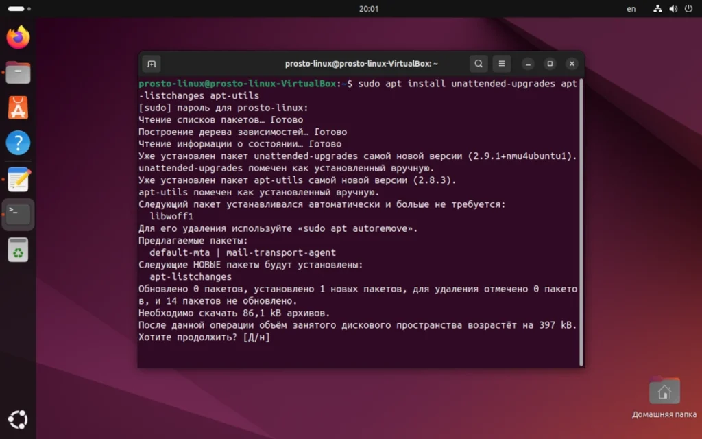Open the Text Editor from the dock
Image resolution: width=702 pixels, height=439 pixels.
(x=18, y=179)
